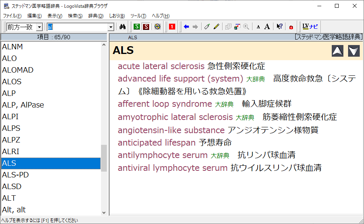Click the term angiotensin-like substance

point(171,130)
